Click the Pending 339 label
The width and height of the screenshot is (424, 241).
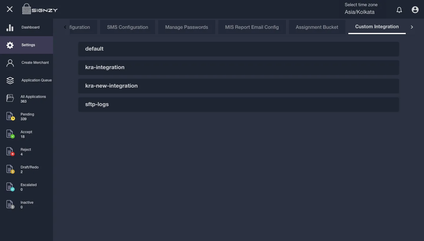click(x=27, y=117)
